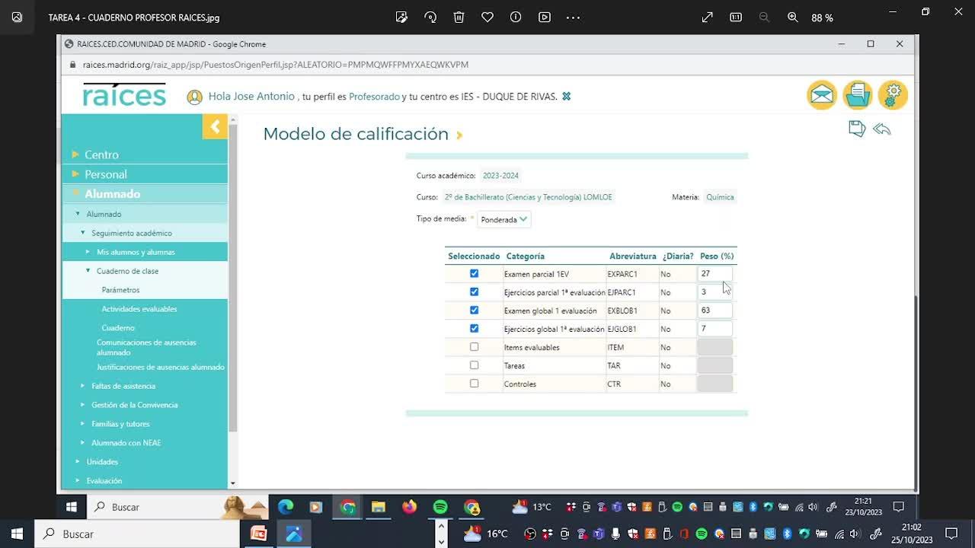The image size is (975, 548).
Task: Select Actividades evaluables menu item
Action: [139, 309]
